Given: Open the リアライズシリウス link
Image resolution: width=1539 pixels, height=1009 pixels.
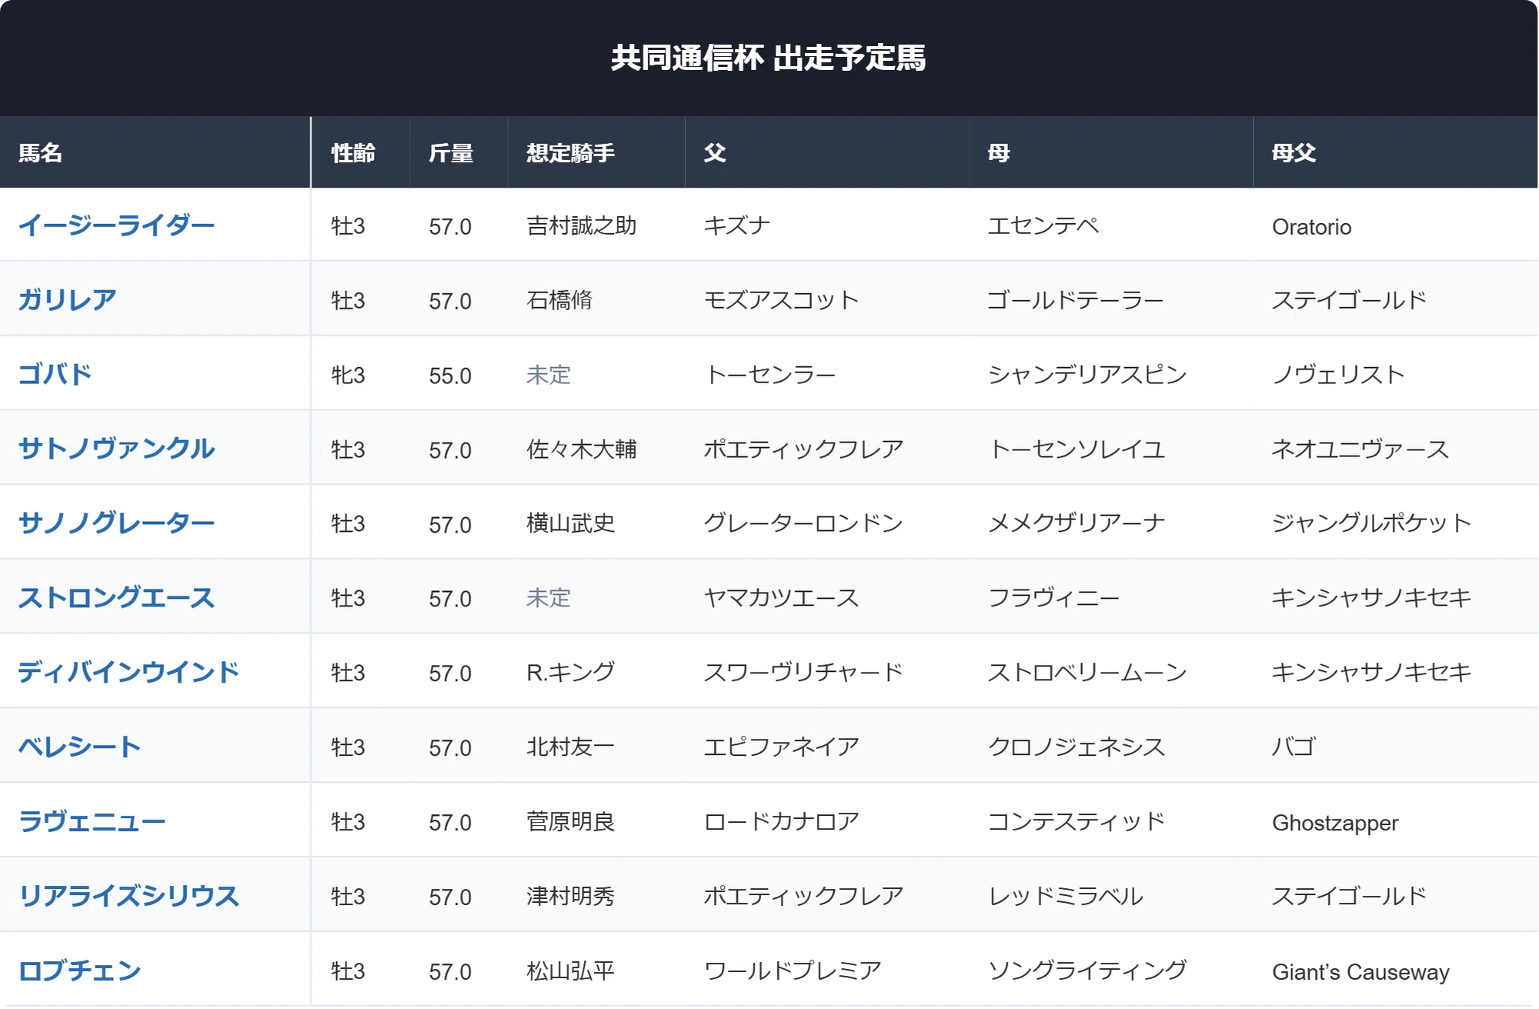Looking at the screenshot, I should pyautogui.click(x=129, y=896).
